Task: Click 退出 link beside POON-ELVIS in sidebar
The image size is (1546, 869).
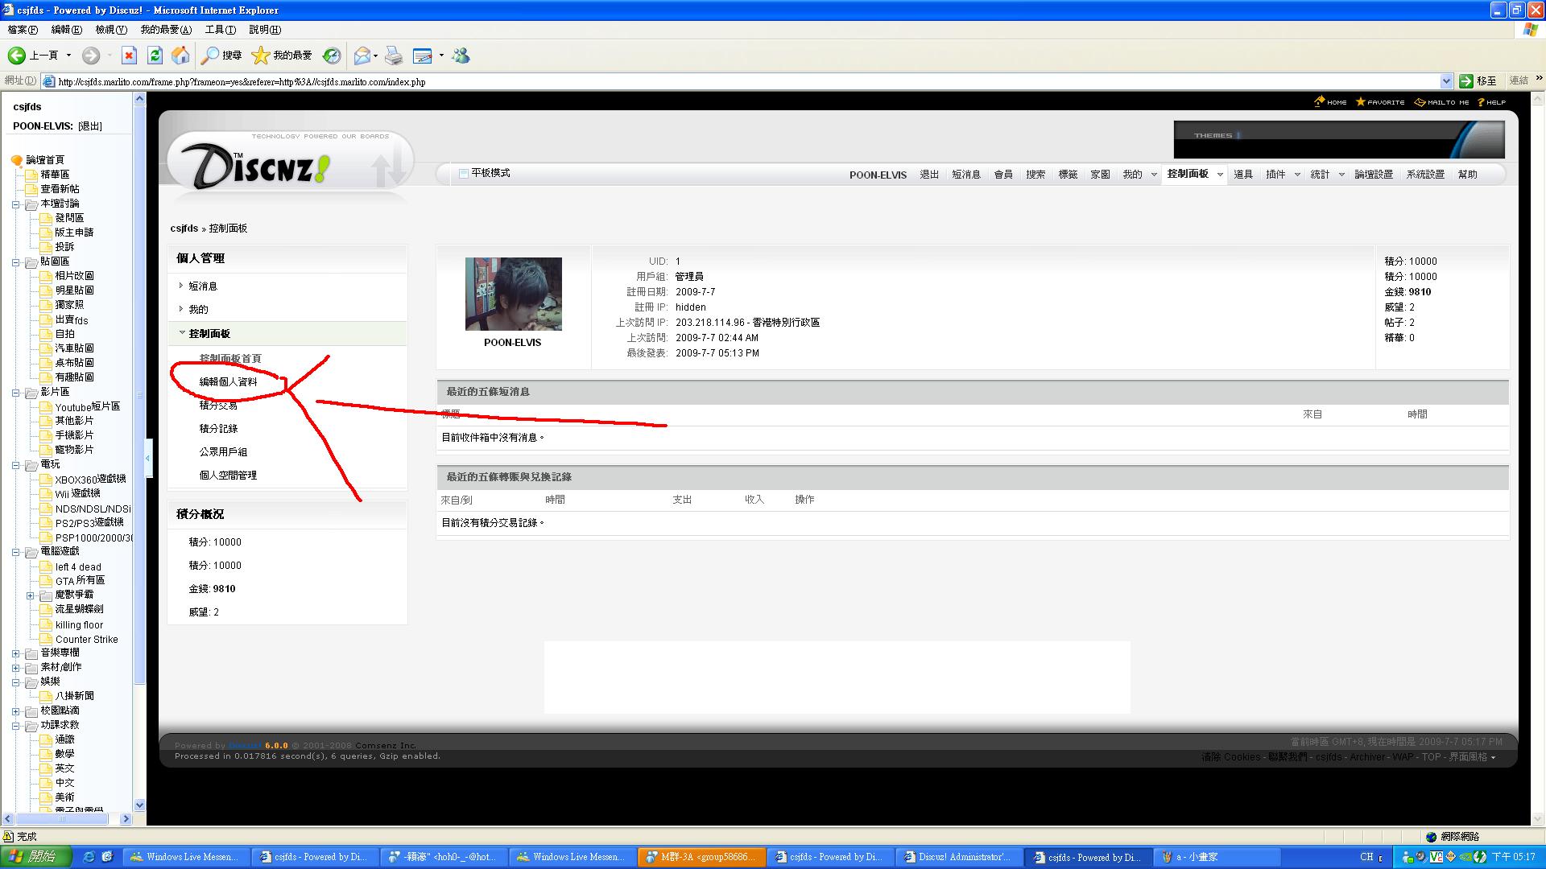Action: pos(90,126)
